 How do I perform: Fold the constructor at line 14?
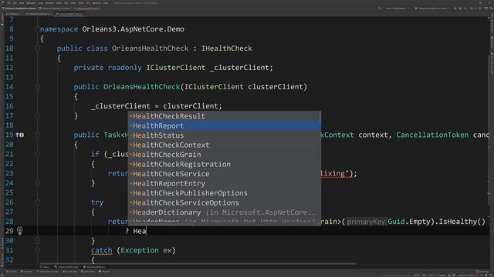[x=37, y=87]
